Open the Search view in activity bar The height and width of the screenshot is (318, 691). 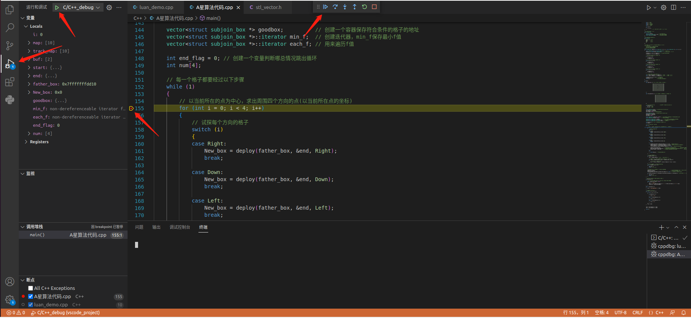point(10,27)
